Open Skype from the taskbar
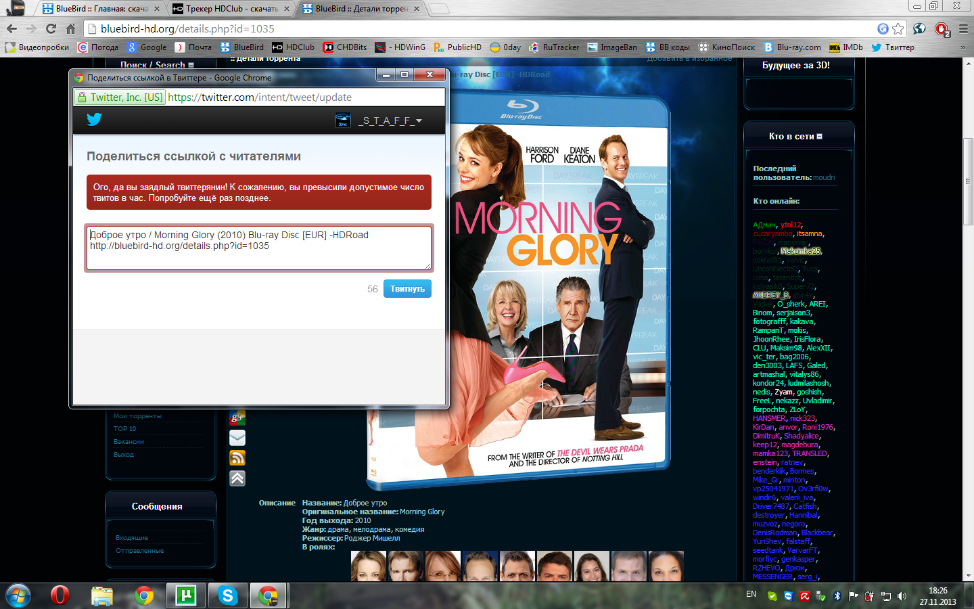Viewport: 974px width, 609px height. click(227, 595)
